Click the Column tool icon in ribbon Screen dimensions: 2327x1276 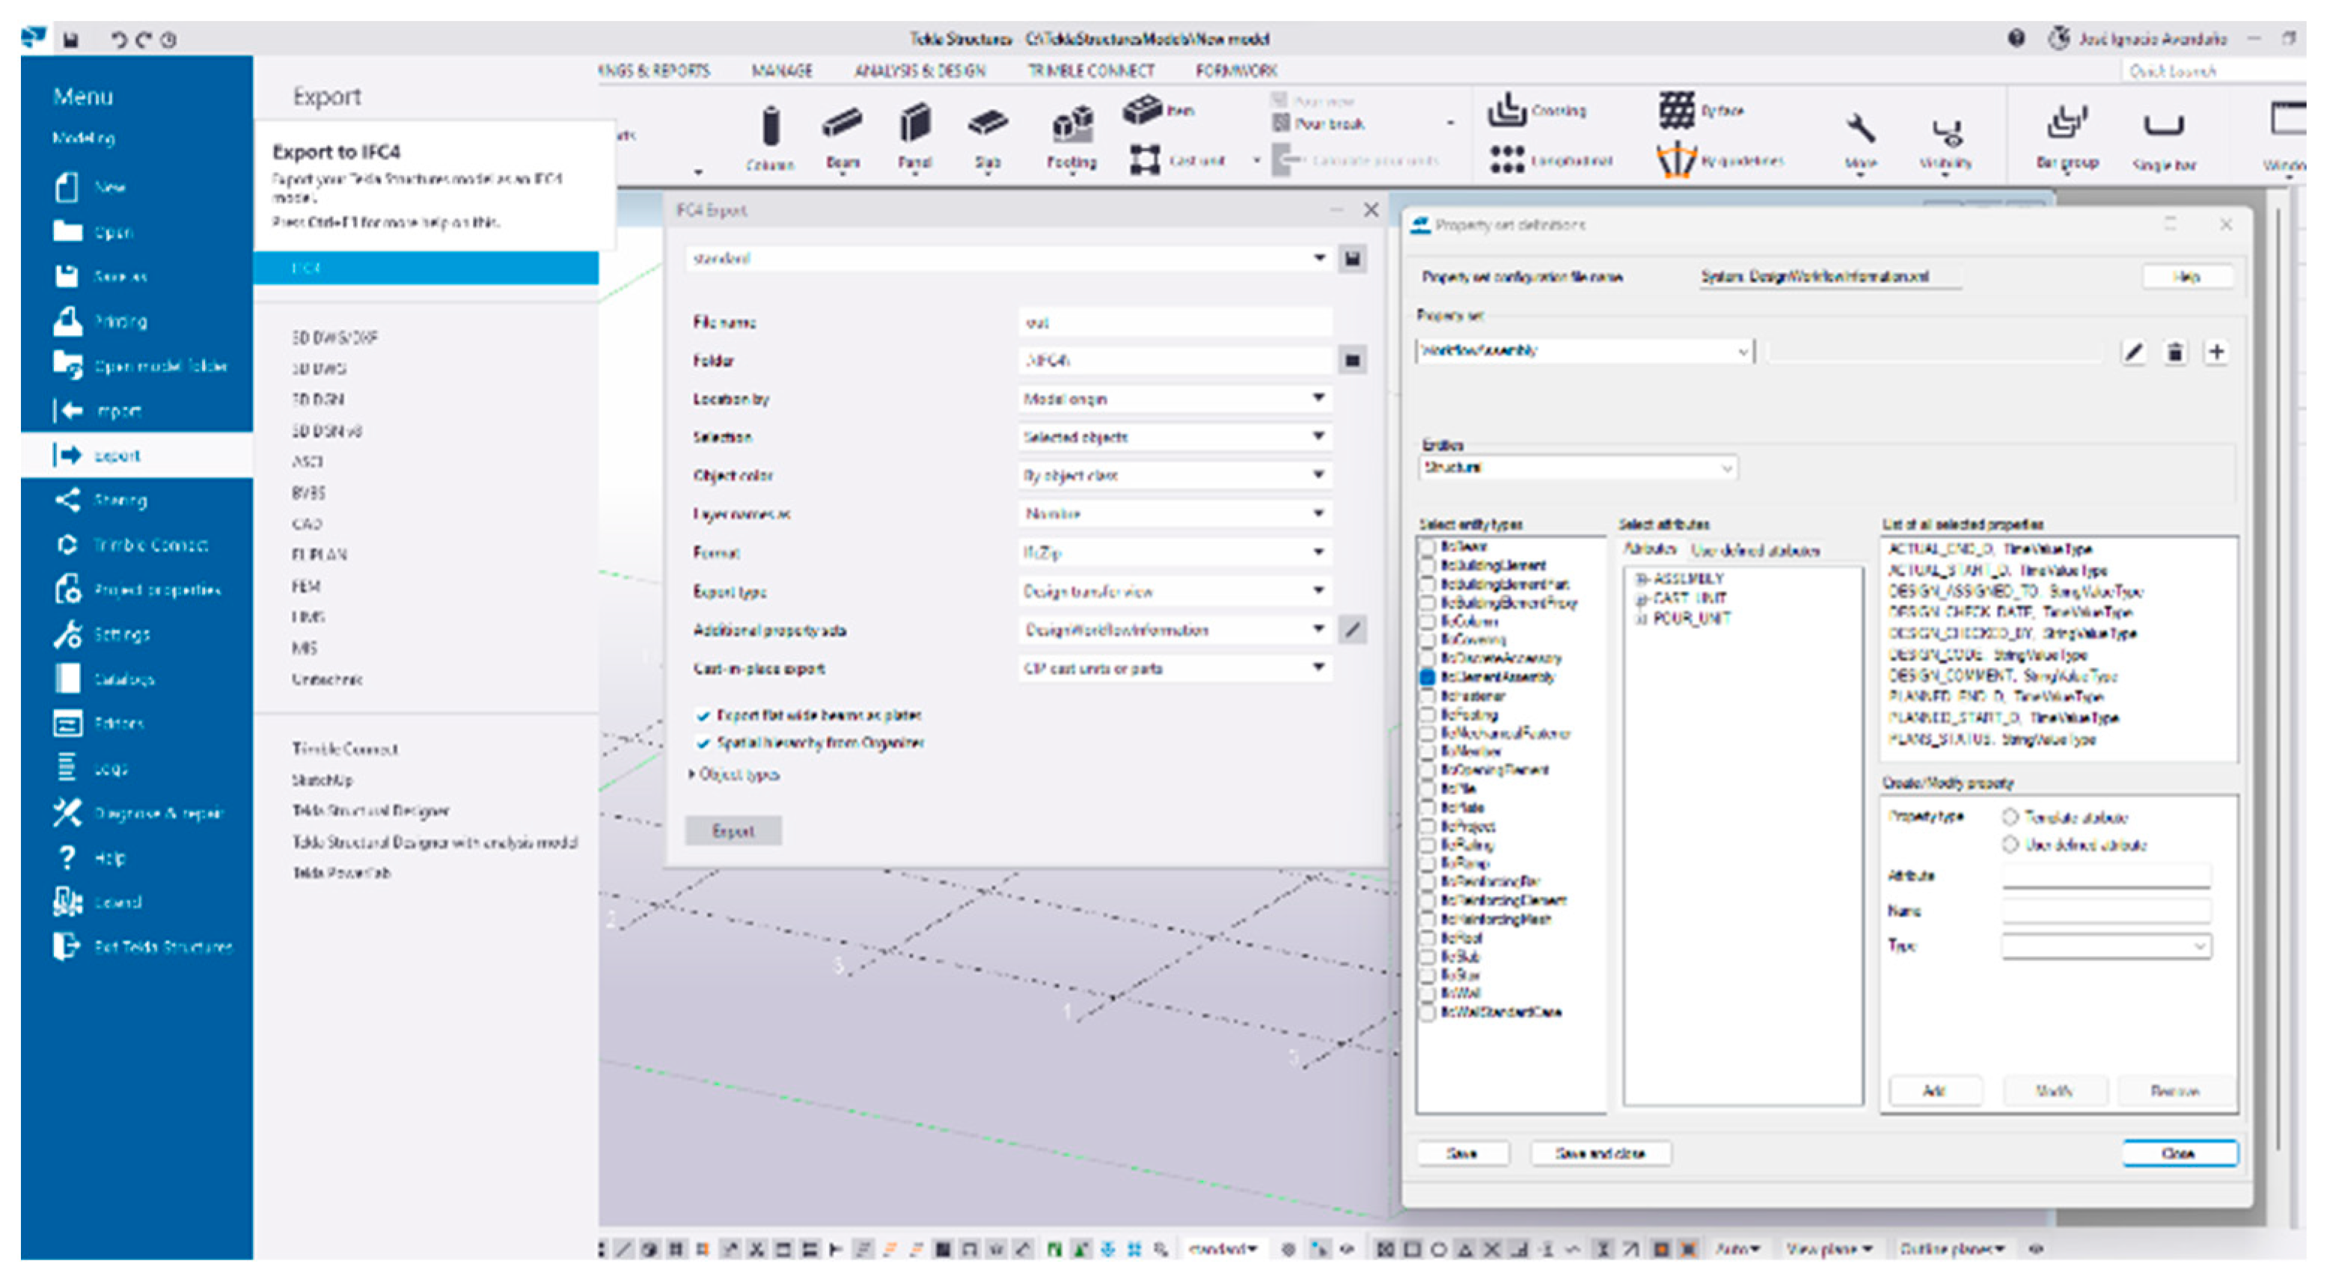point(770,126)
